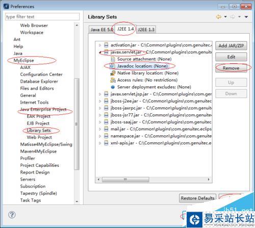Open the back history dropdown arrow

point(225,17)
